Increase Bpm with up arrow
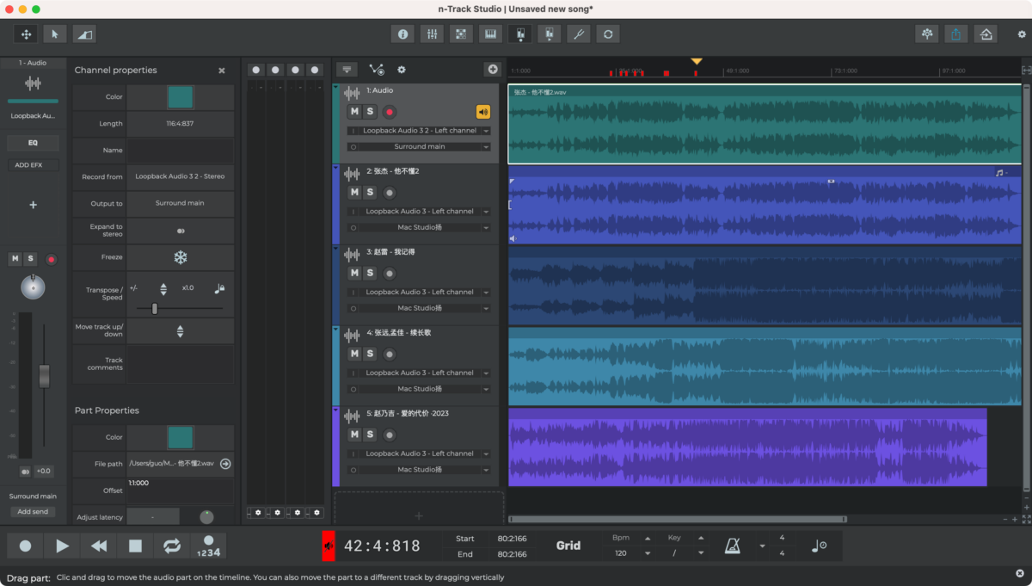This screenshot has width=1032, height=586. pos(648,538)
